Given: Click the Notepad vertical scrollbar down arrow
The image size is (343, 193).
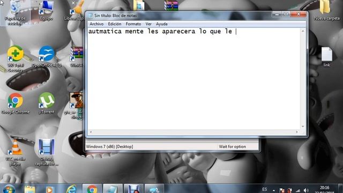Looking at the screenshot, I should click(x=303, y=127).
